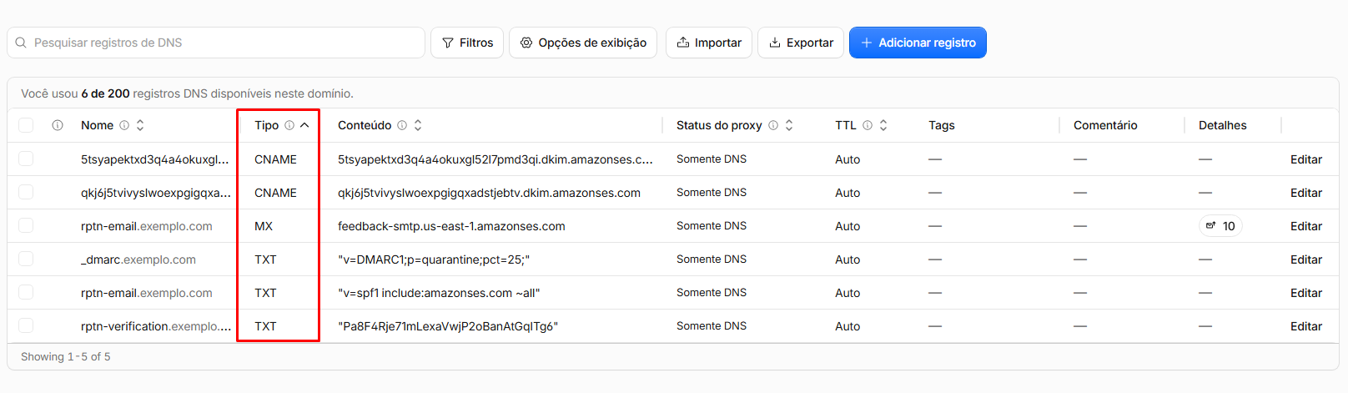
Task: Click name rptn-verification.exemplo
Action: 156,326
